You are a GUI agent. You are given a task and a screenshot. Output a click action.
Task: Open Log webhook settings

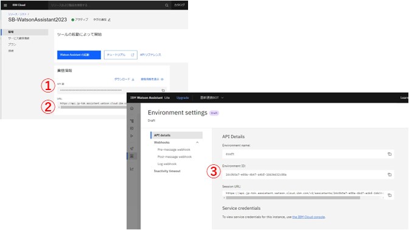(167, 164)
